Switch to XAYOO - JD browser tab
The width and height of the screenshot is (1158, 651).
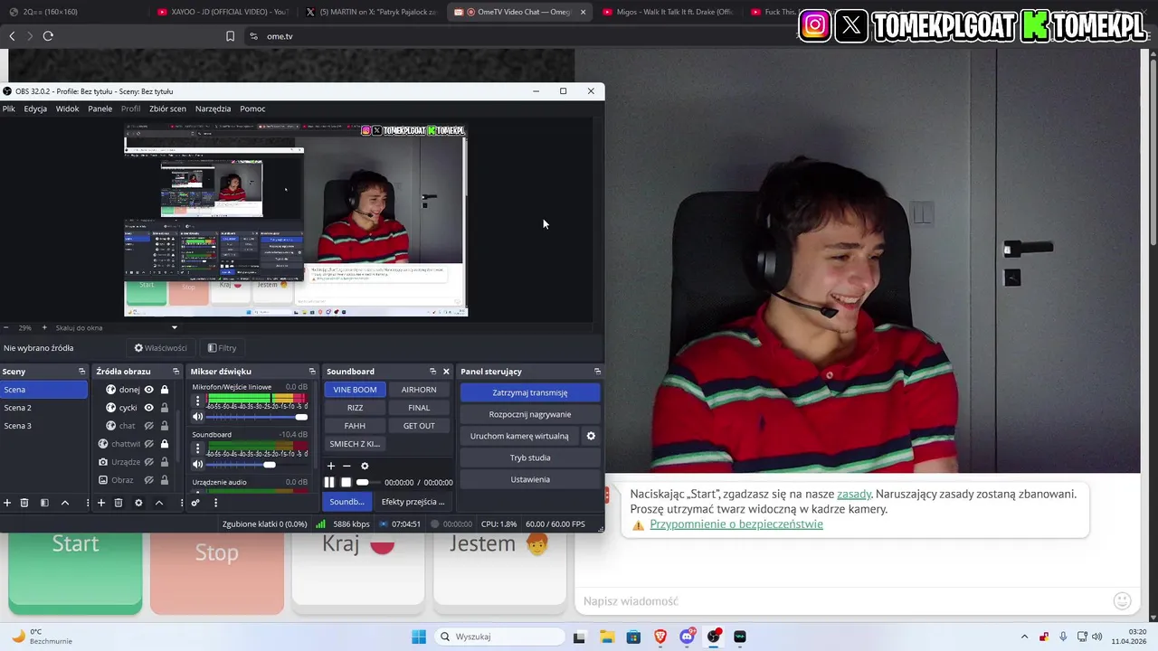pyautogui.click(x=222, y=12)
